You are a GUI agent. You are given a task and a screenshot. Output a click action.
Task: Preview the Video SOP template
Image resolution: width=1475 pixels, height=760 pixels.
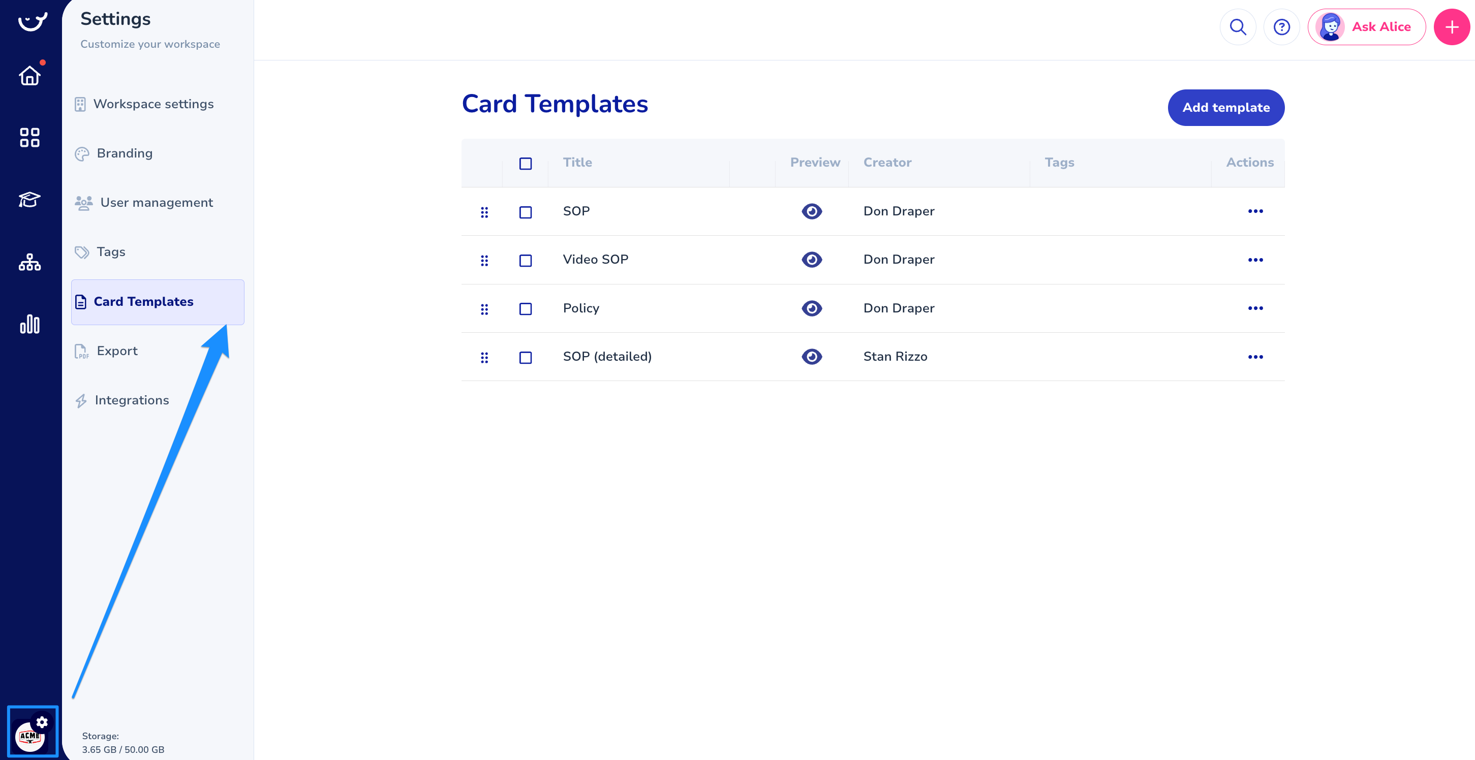click(x=811, y=260)
